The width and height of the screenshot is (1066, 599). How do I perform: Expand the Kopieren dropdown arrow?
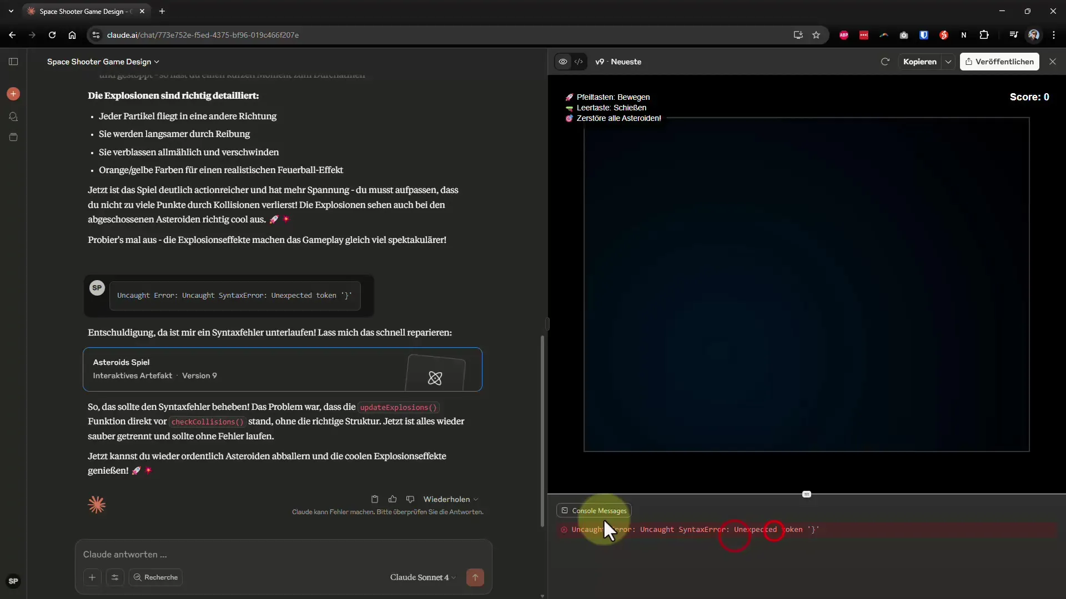point(948,62)
